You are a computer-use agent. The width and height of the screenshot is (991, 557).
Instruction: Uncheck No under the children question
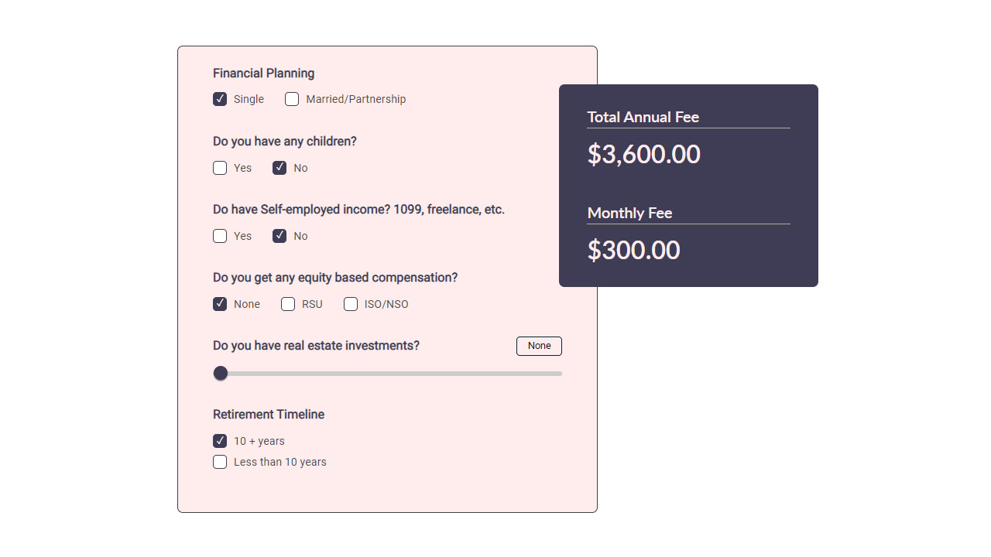(279, 168)
